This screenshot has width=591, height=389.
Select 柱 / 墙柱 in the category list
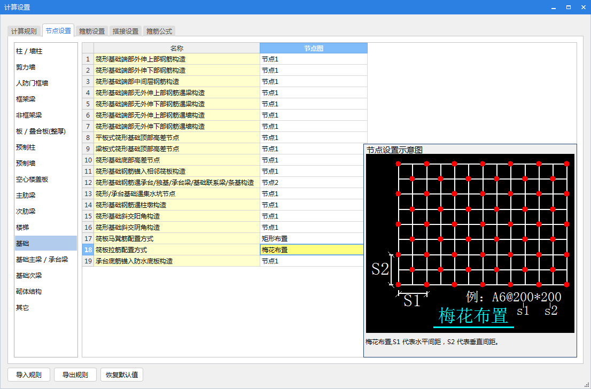45,51
